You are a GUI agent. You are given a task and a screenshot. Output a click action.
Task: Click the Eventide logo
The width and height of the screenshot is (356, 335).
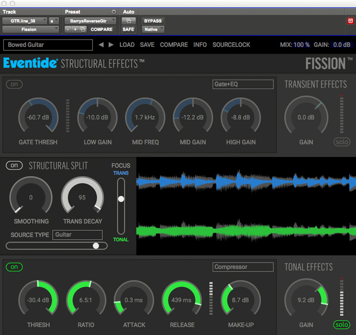tap(30, 63)
